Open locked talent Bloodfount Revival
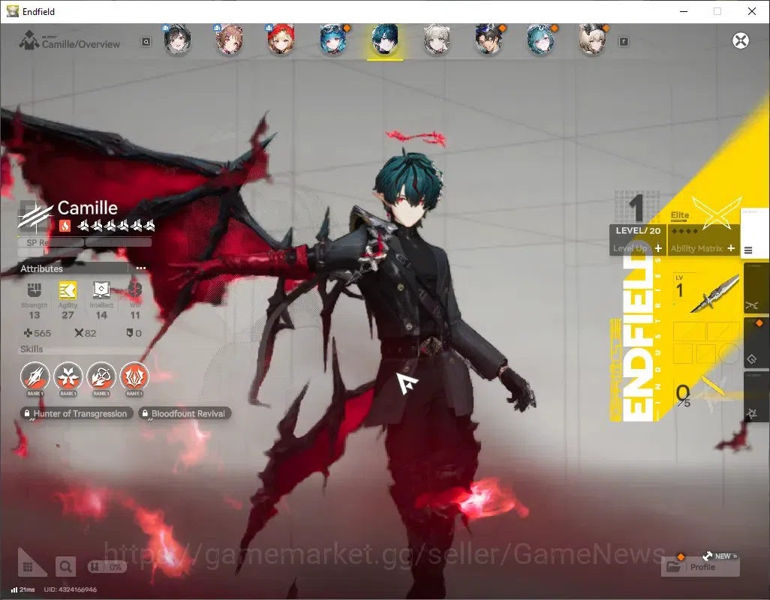 185,413
